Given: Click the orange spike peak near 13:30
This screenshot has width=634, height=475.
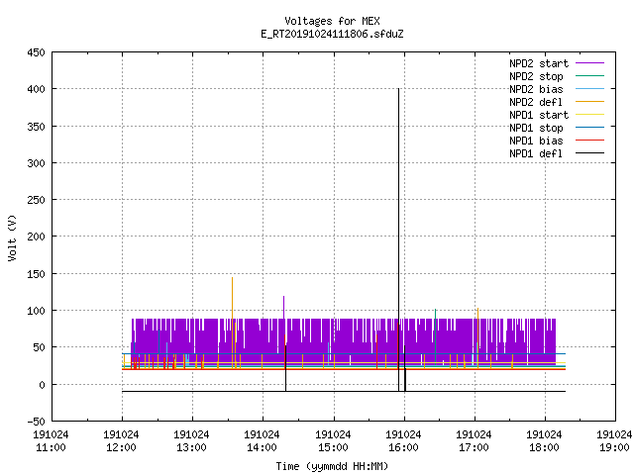Looking at the screenshot, I should coord(232,278).
